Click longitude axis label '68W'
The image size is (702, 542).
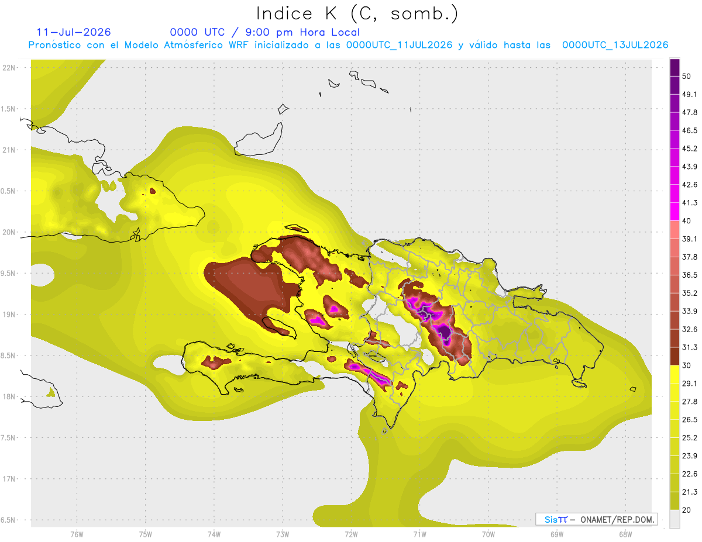coord(625,534)
